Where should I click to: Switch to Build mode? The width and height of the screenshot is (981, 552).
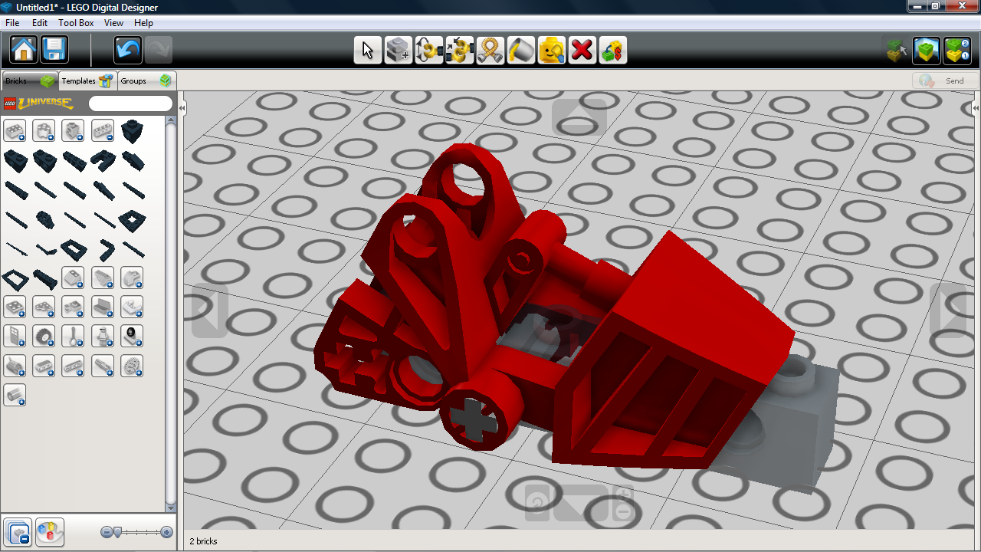tap(897, 51)
